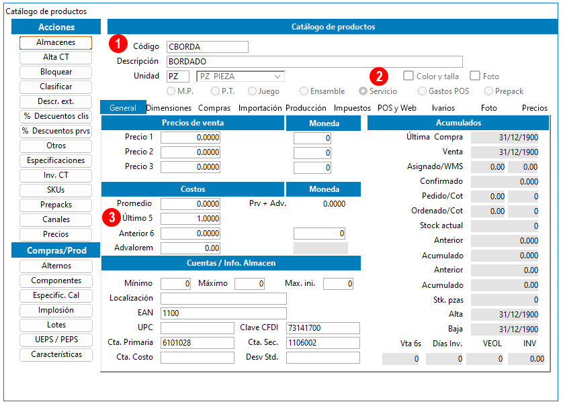This screenshot has height=408, width=563.
Task: Select the P.T. radio option
Action: click(215, 91)
